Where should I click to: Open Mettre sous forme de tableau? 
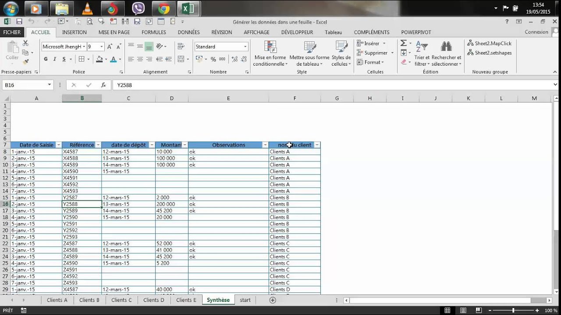(x=309, y=54)
